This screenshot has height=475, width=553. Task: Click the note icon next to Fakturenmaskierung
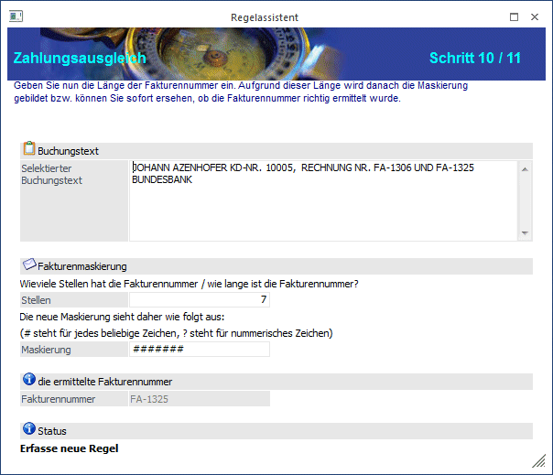tap(28, 265)
